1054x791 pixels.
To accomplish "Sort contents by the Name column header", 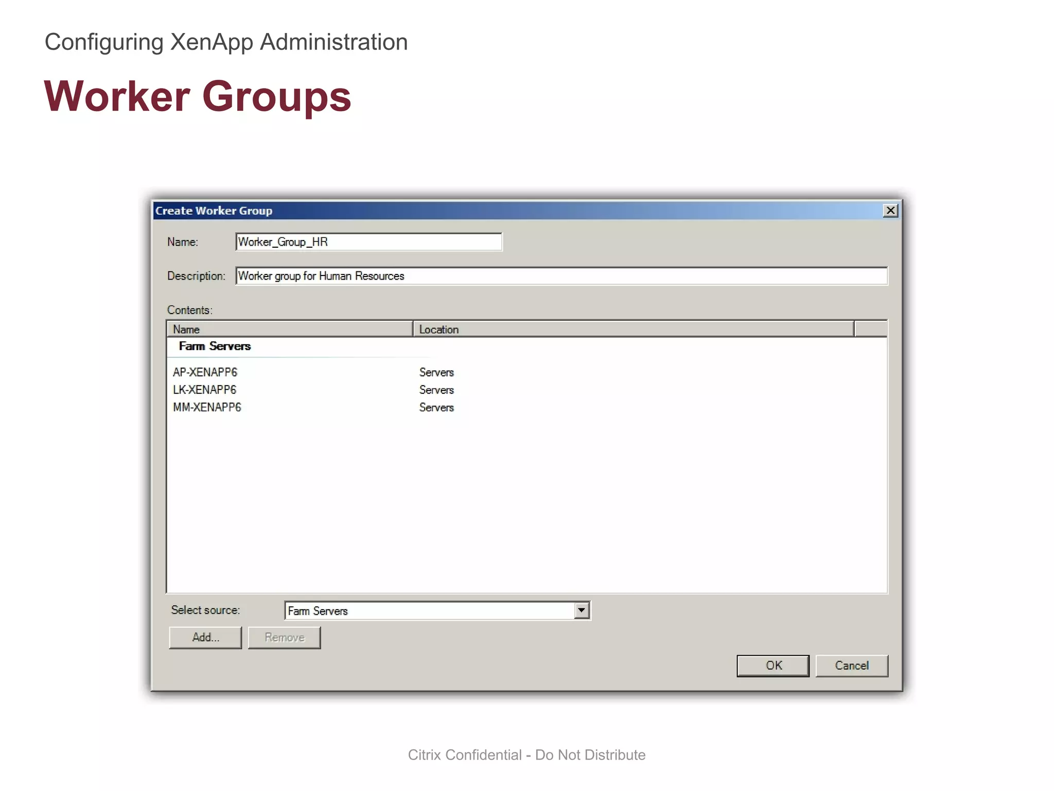I will [x=290, y=329].
